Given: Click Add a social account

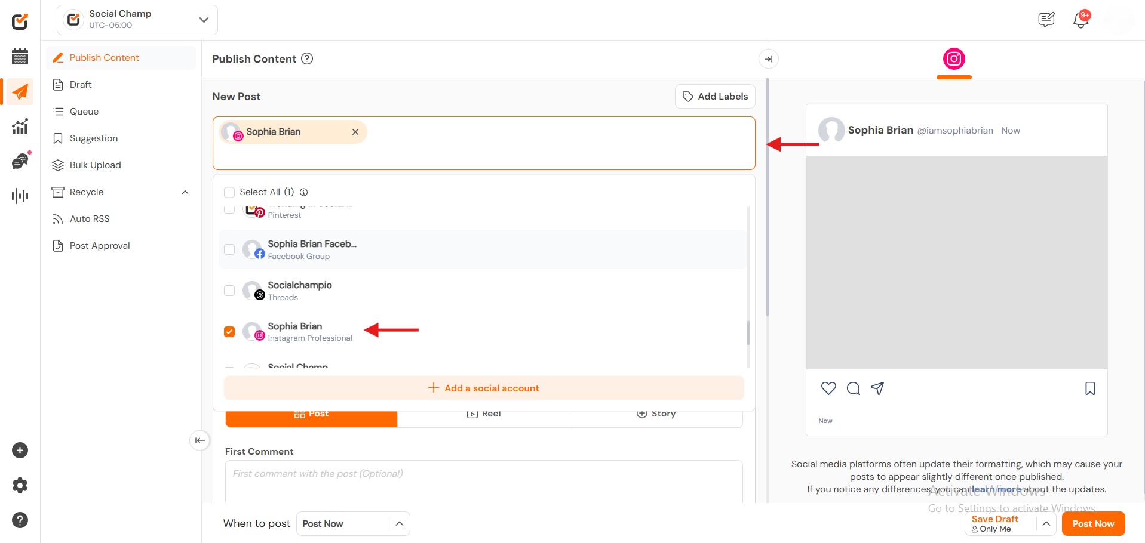Looking at the screenshot, I should tap(484, 388).
